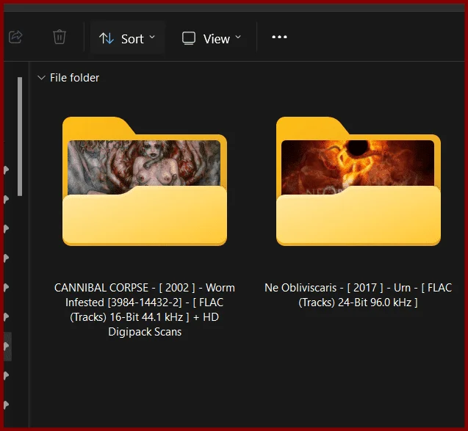
Task: Collapse the File folder group
Action: coord(41,78)
